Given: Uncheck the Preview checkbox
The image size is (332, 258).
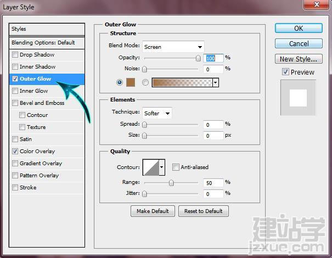Looking at the screenshot, I should click(285, 72).
